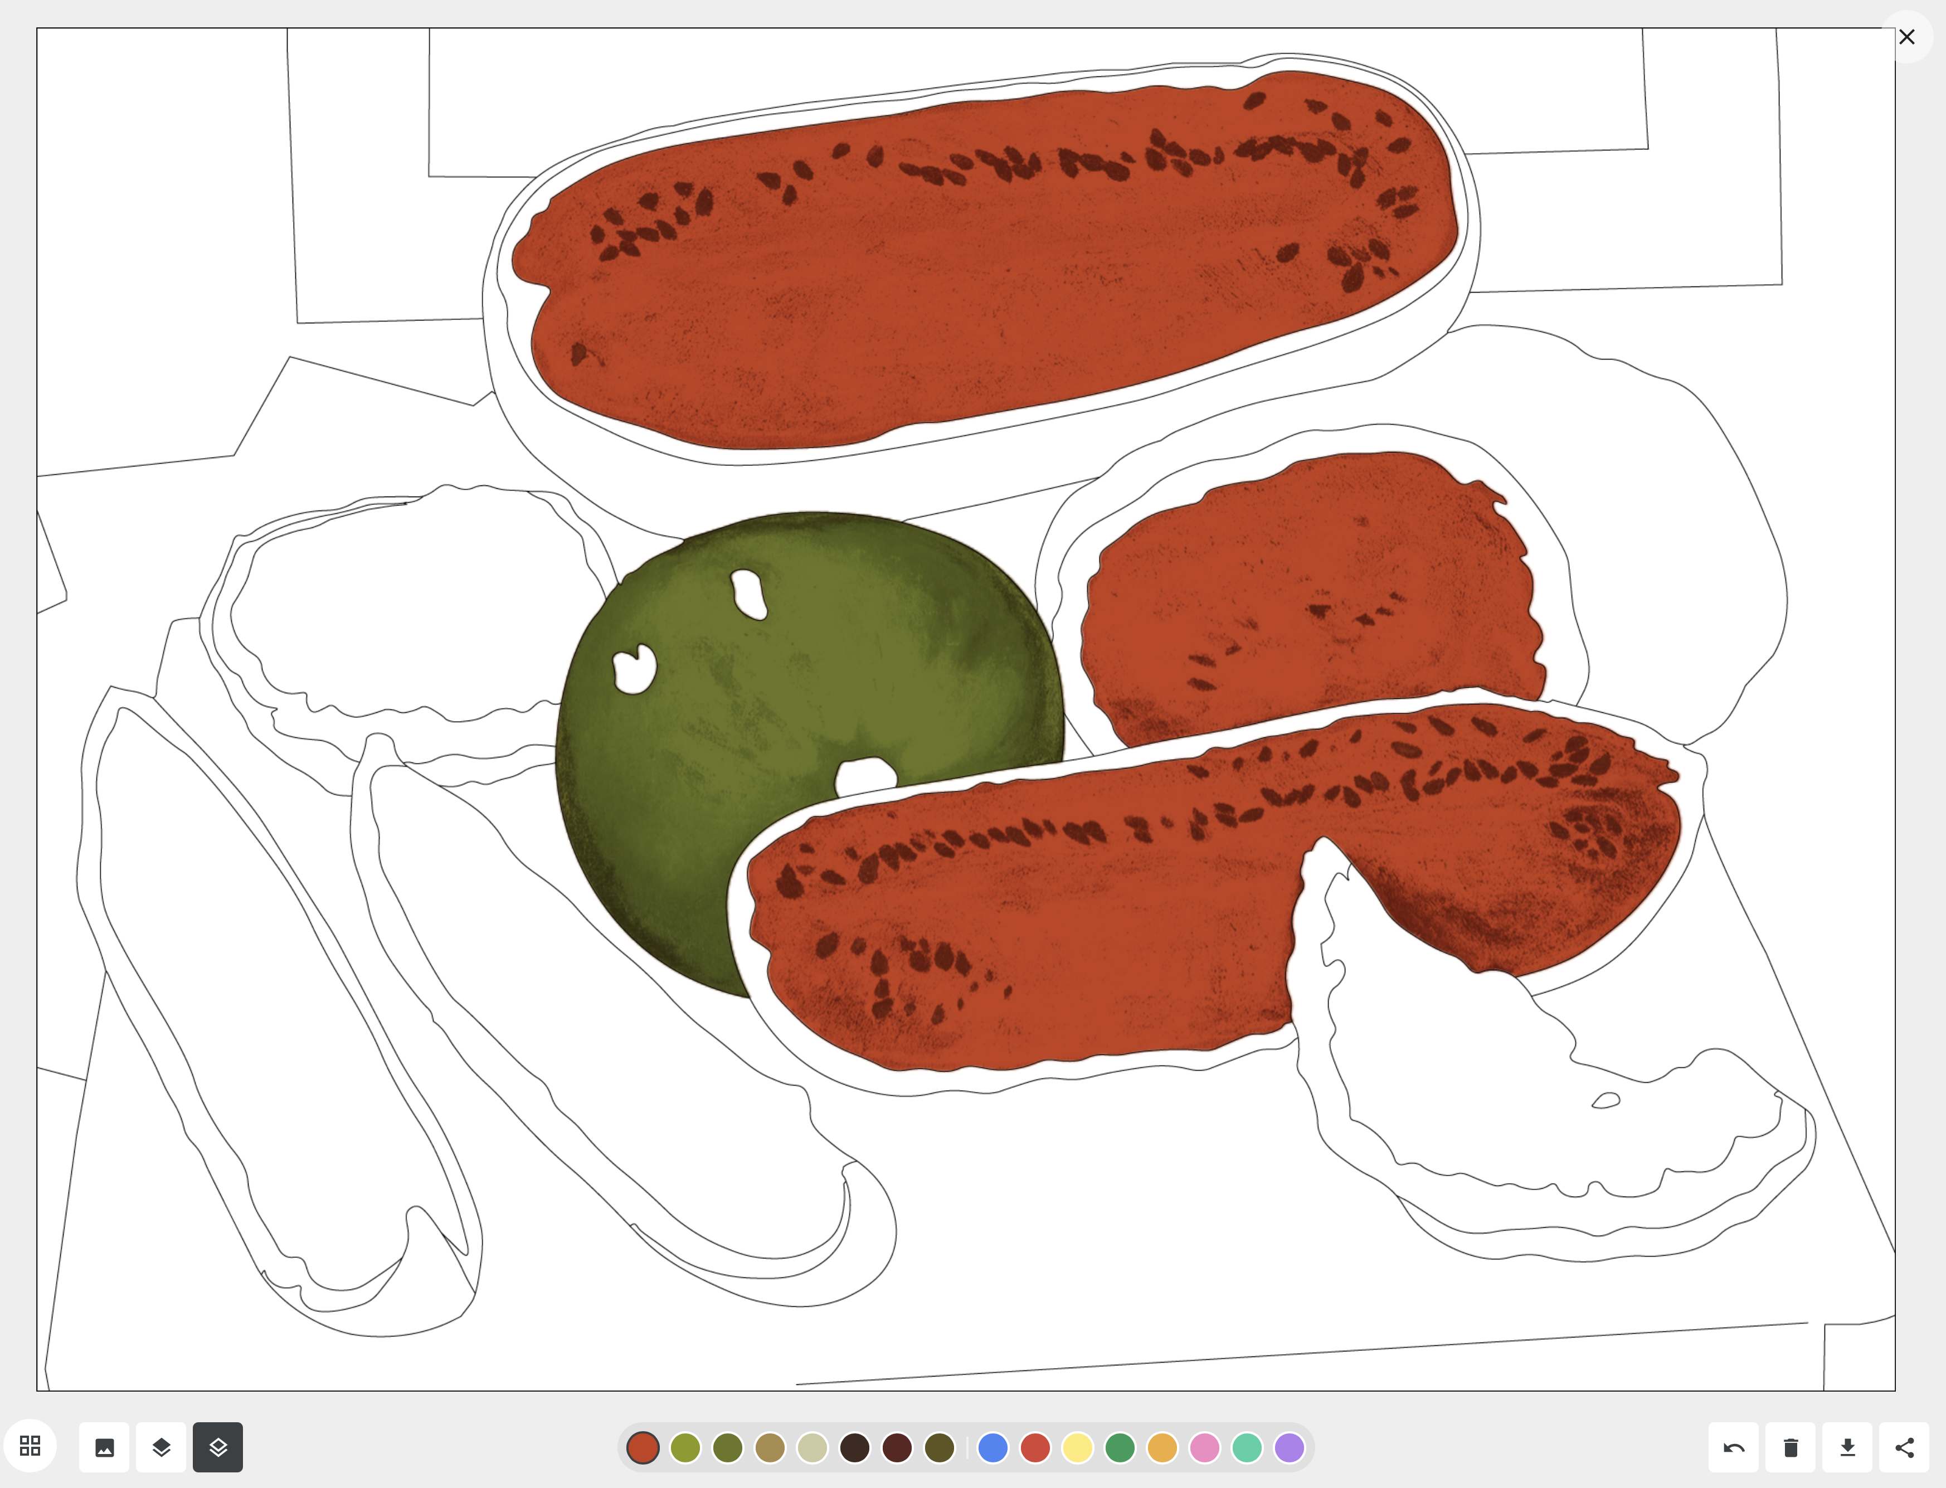The image size is (1946, 1488).
Task: Download the colored artwork
Action: 1847,1447
